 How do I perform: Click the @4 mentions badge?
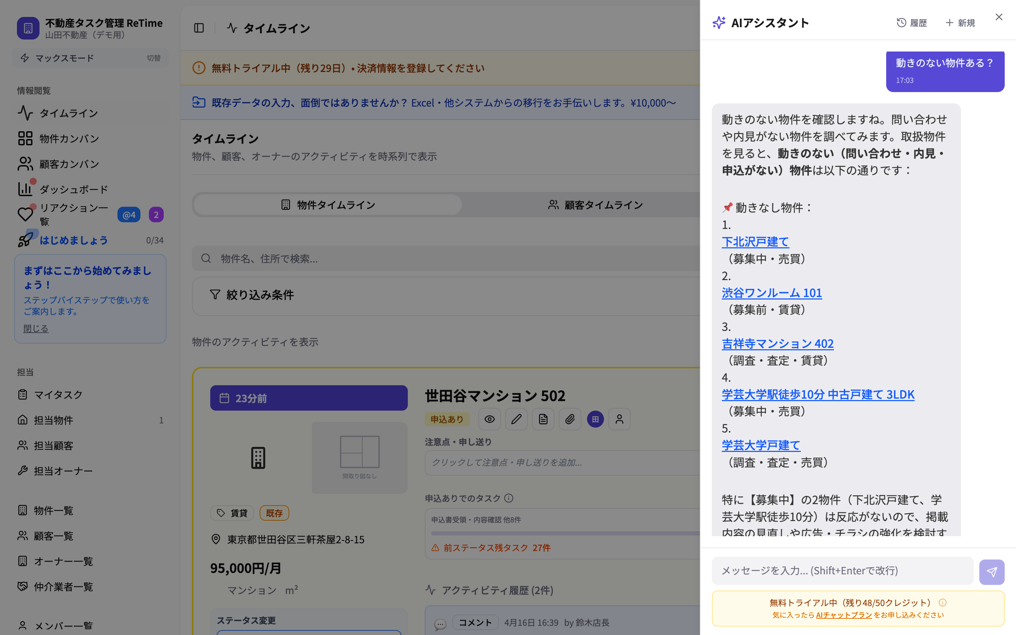click(129, 214)
